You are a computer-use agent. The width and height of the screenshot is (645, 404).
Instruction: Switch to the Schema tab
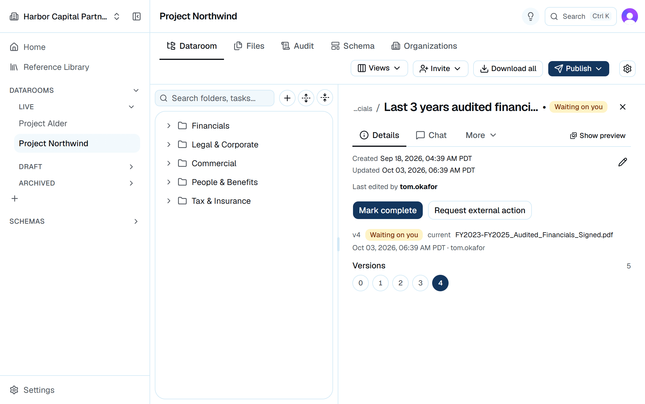click(x=353, y=46)
